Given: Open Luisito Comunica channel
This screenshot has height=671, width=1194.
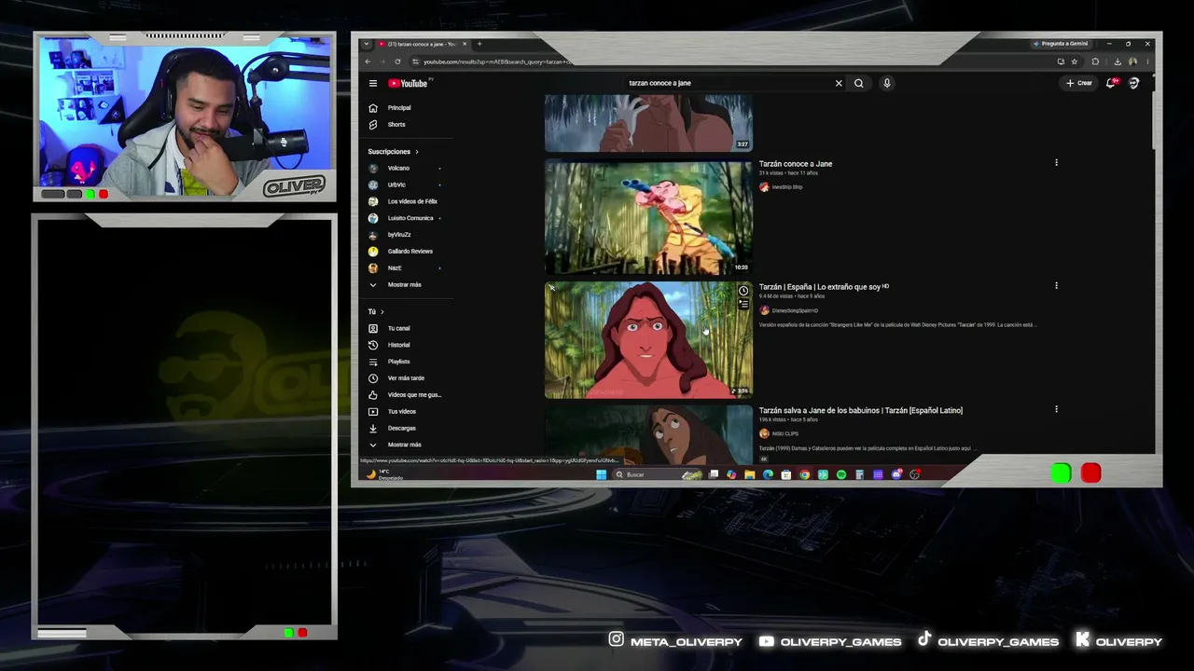Looking at the screenshot, I should pos(409,218).
